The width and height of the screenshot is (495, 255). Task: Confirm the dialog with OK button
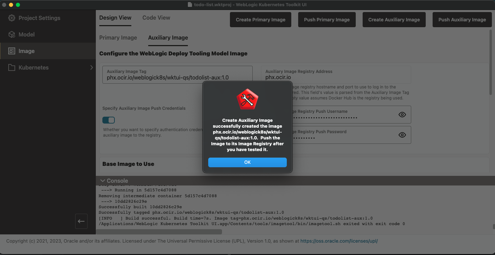coord(247,162)
